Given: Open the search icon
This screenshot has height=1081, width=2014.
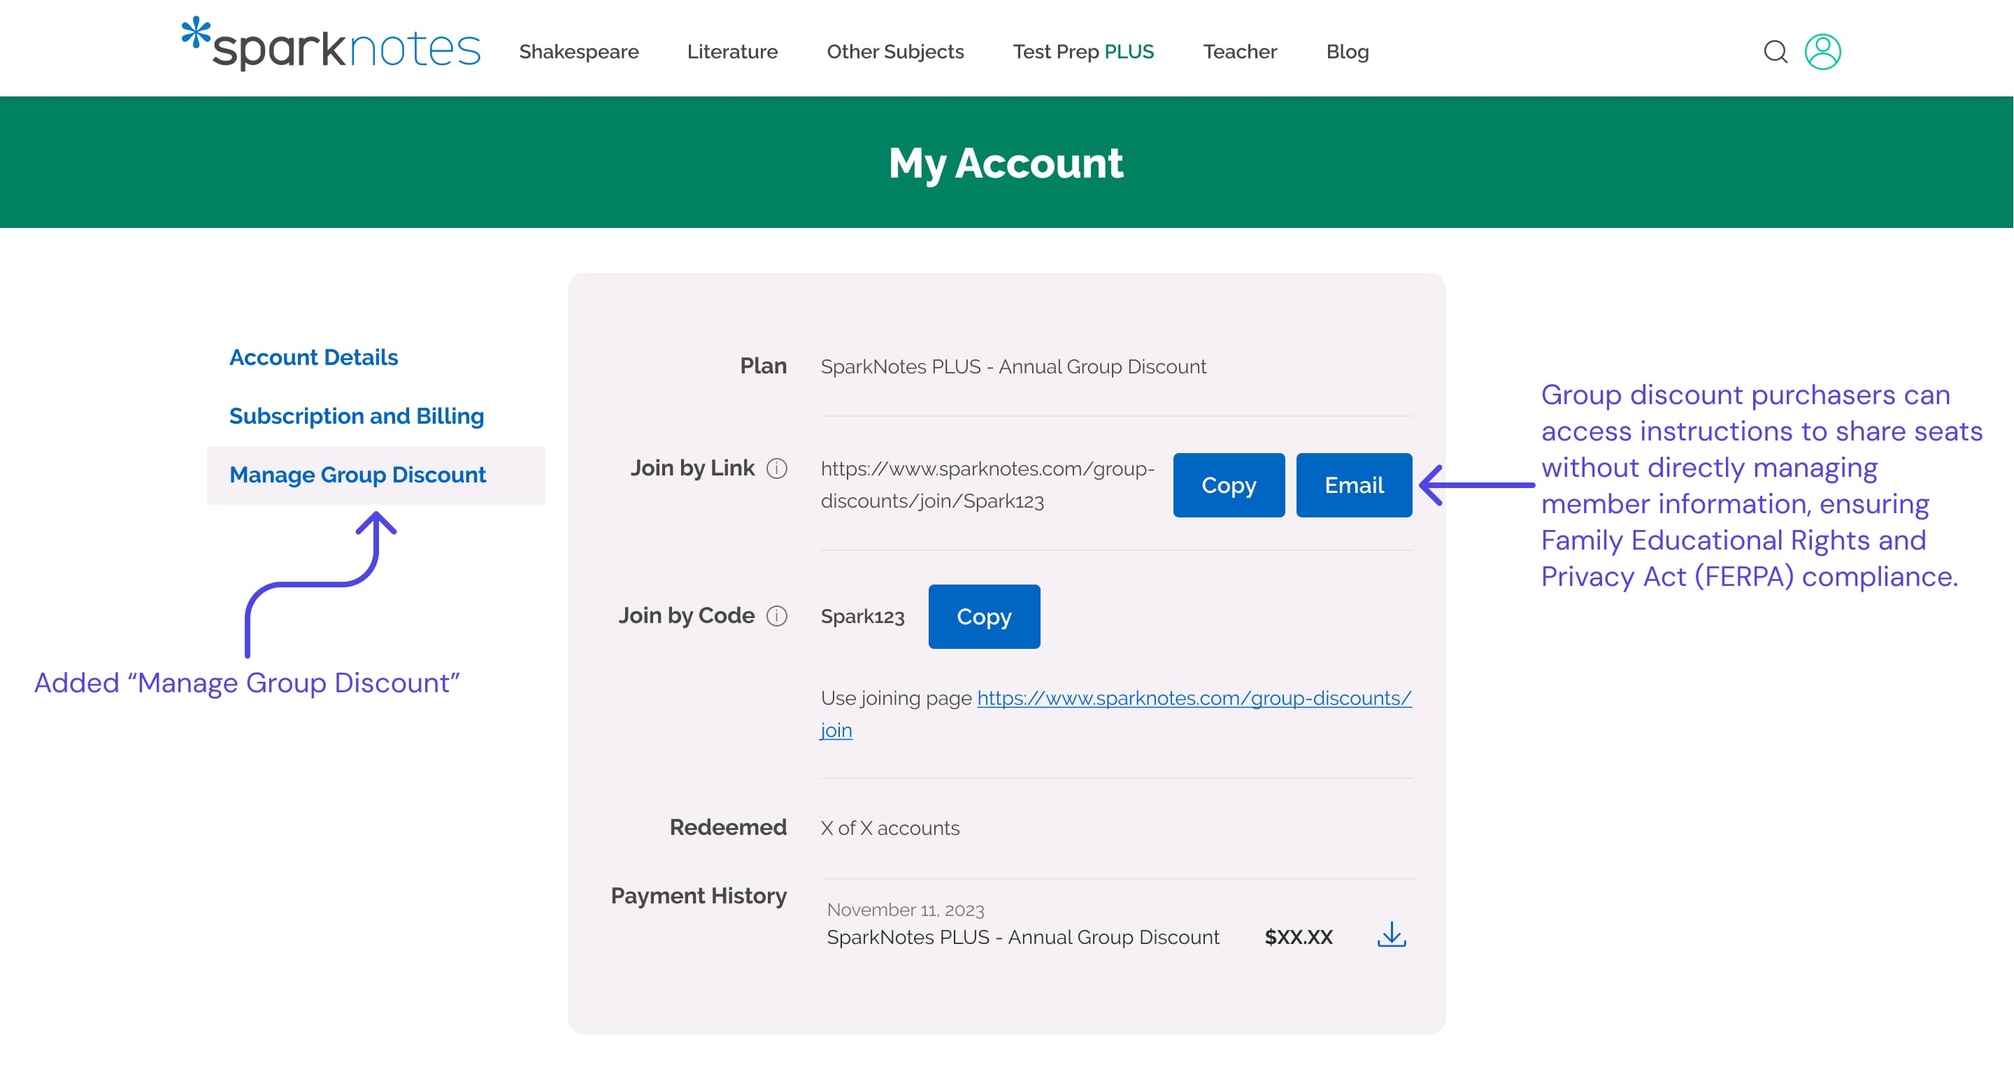Looking at the screenshot, I should pos(1776,51).
